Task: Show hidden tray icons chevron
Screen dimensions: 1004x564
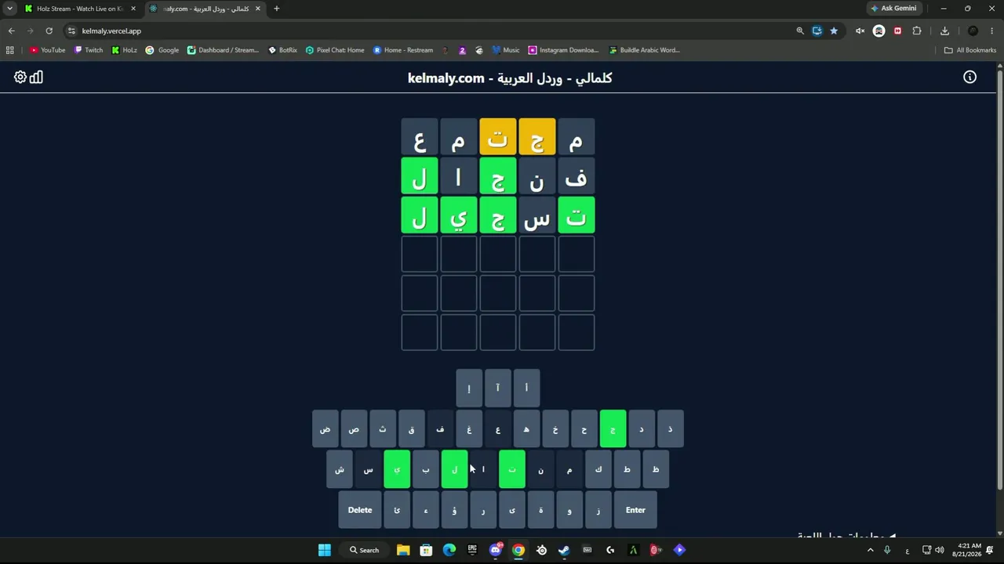Action: tap(870, 550)
